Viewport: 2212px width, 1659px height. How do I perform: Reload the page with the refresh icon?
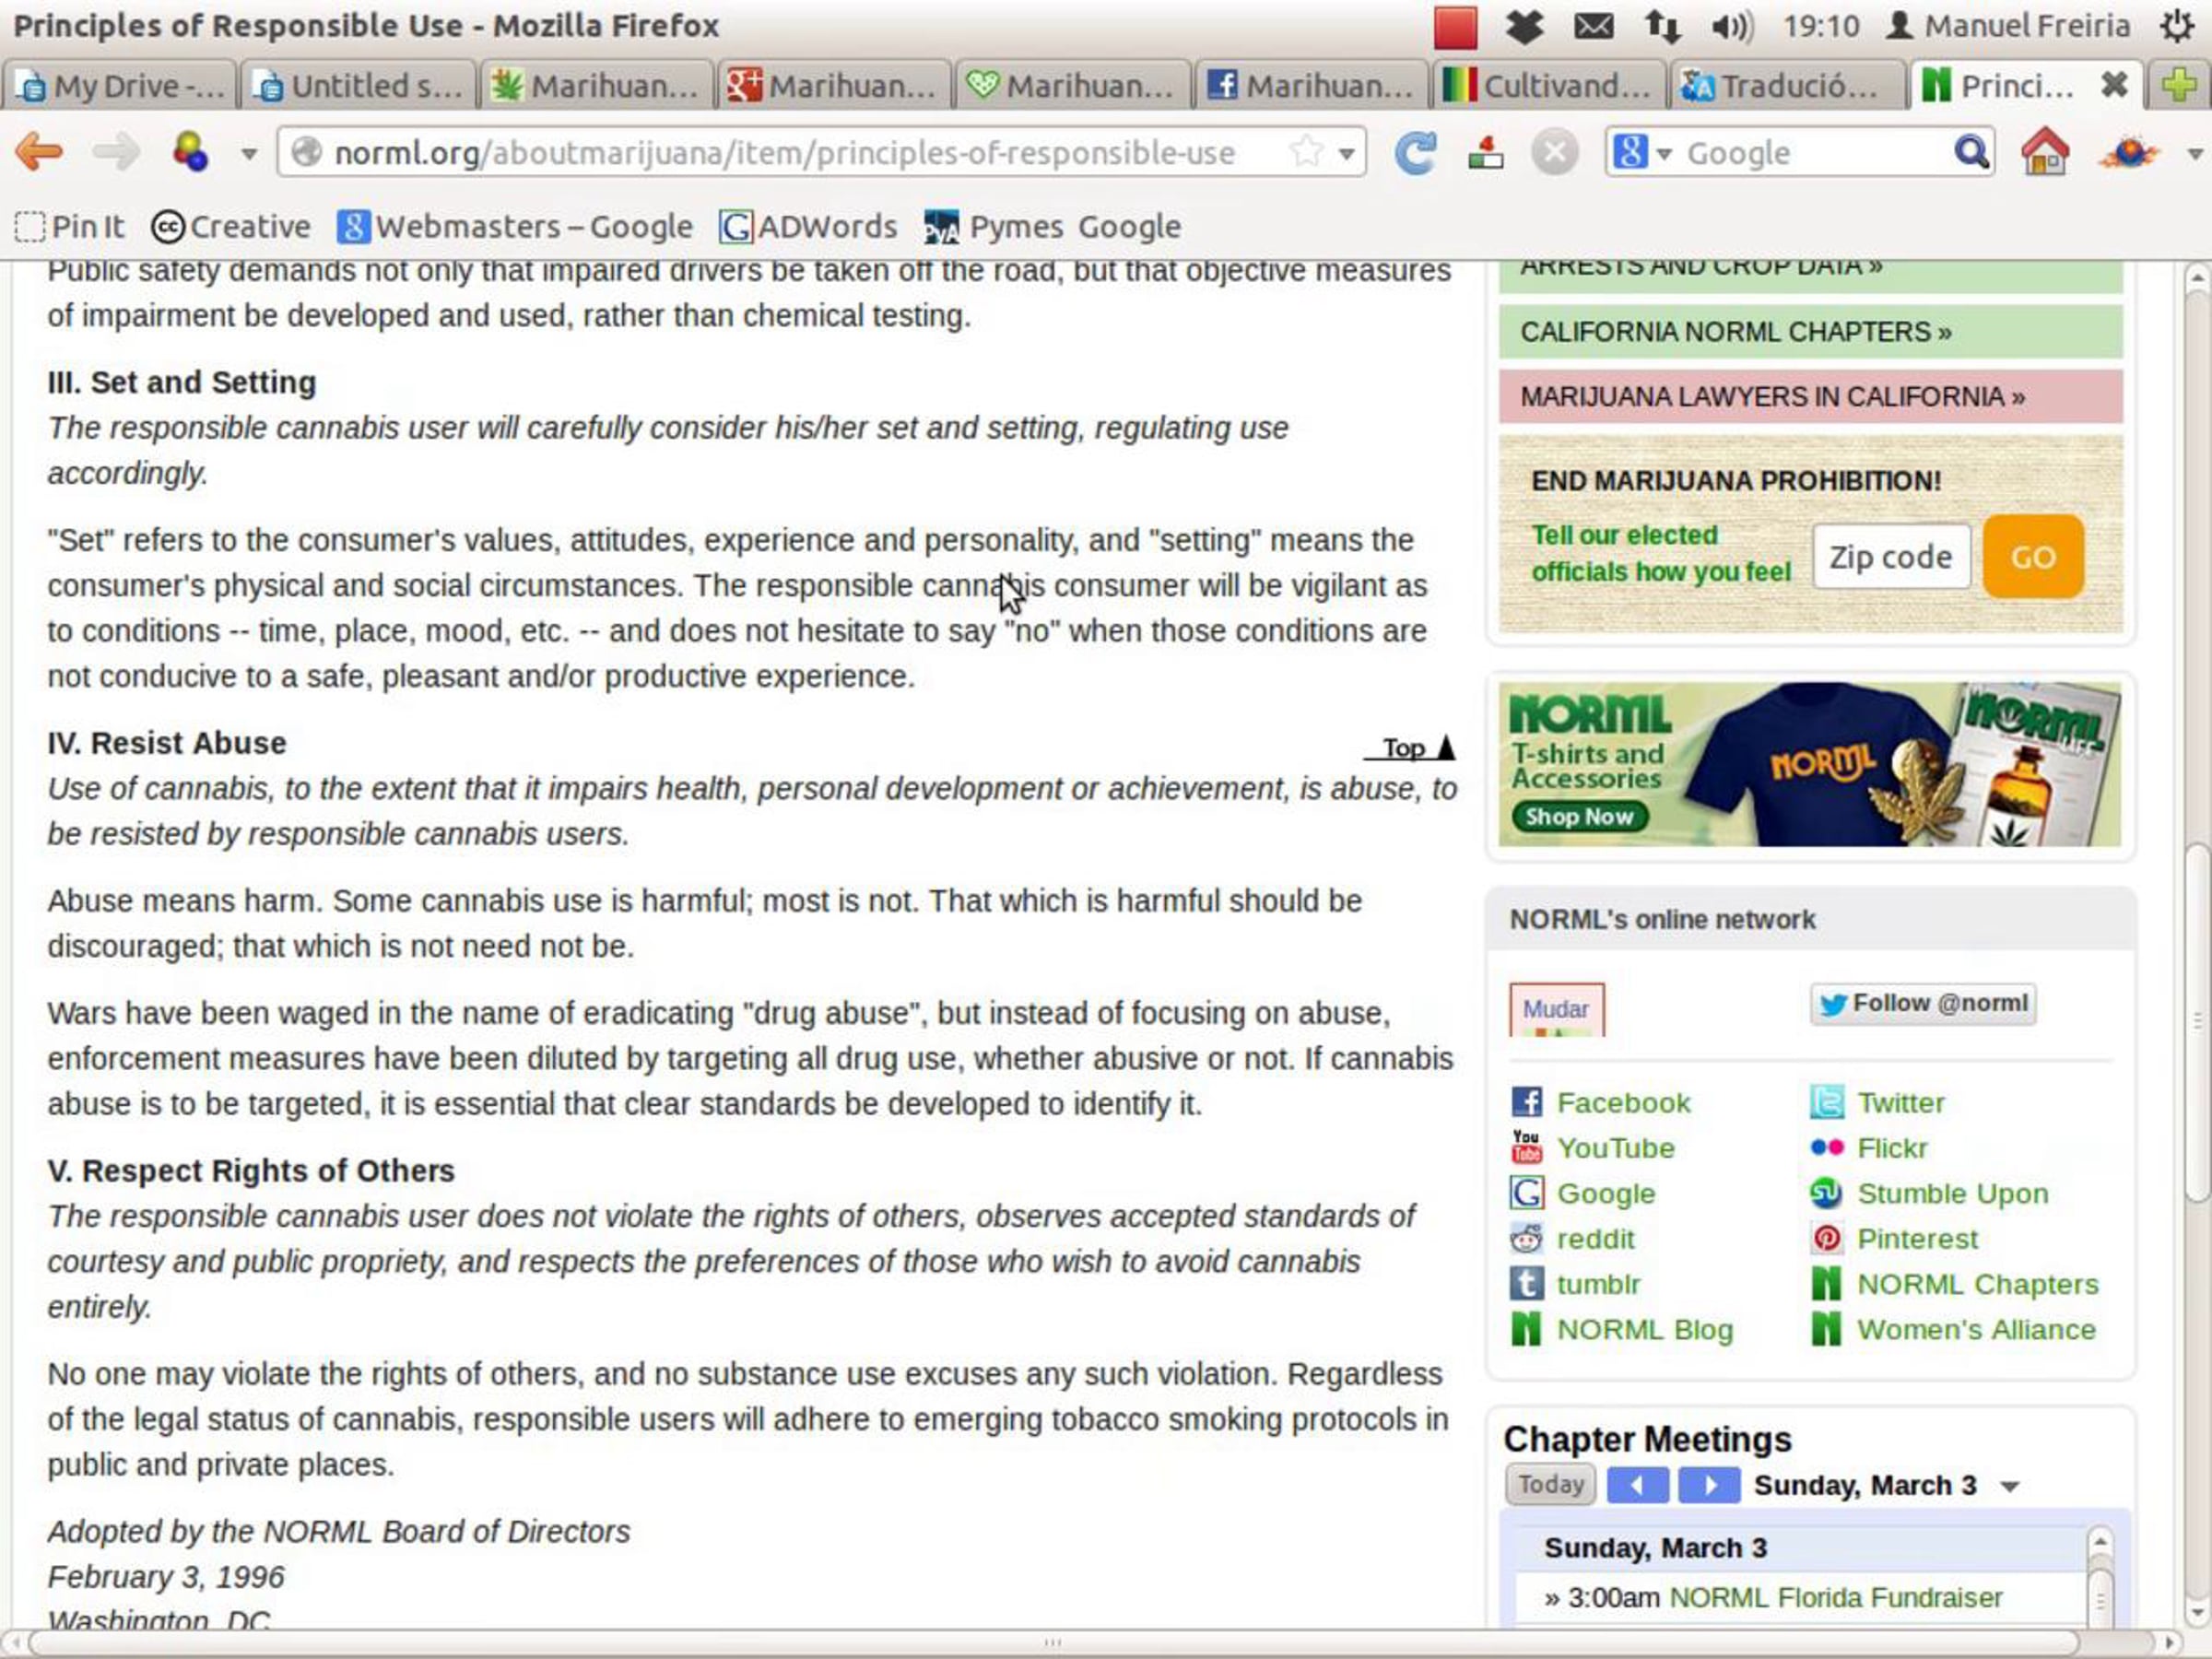[x=1415, y=153]
